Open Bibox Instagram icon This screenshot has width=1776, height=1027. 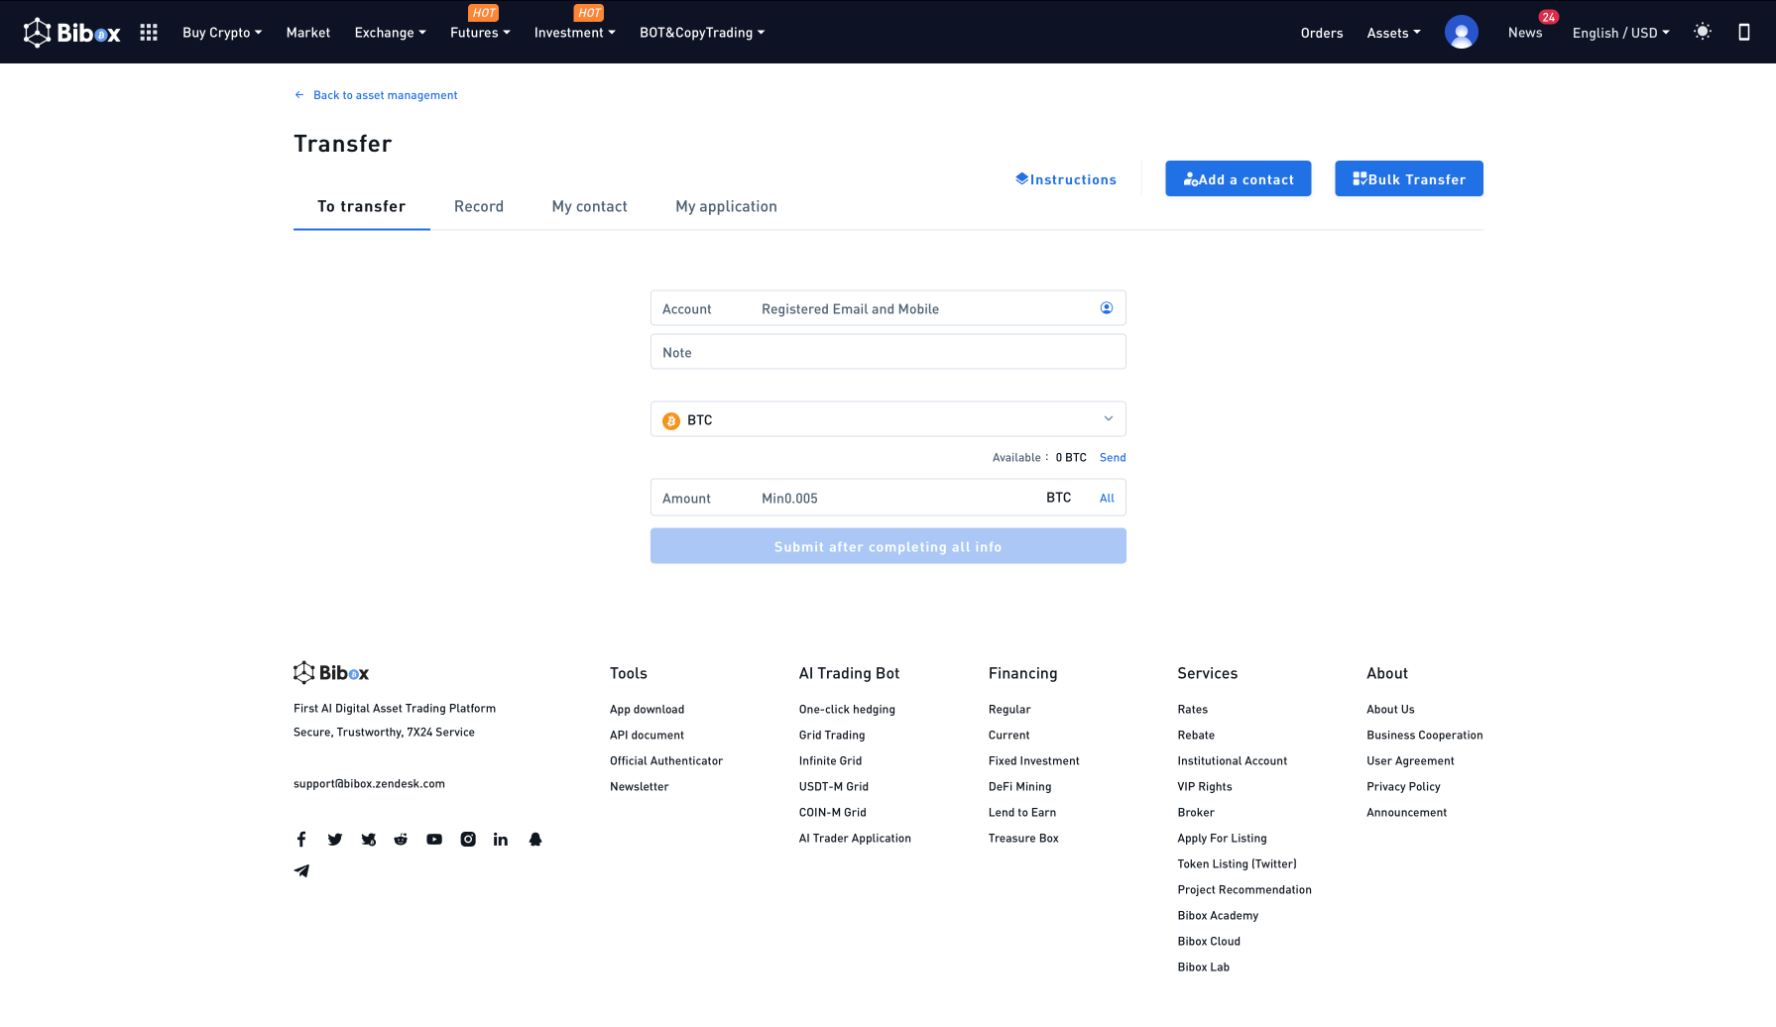point(468,840)
